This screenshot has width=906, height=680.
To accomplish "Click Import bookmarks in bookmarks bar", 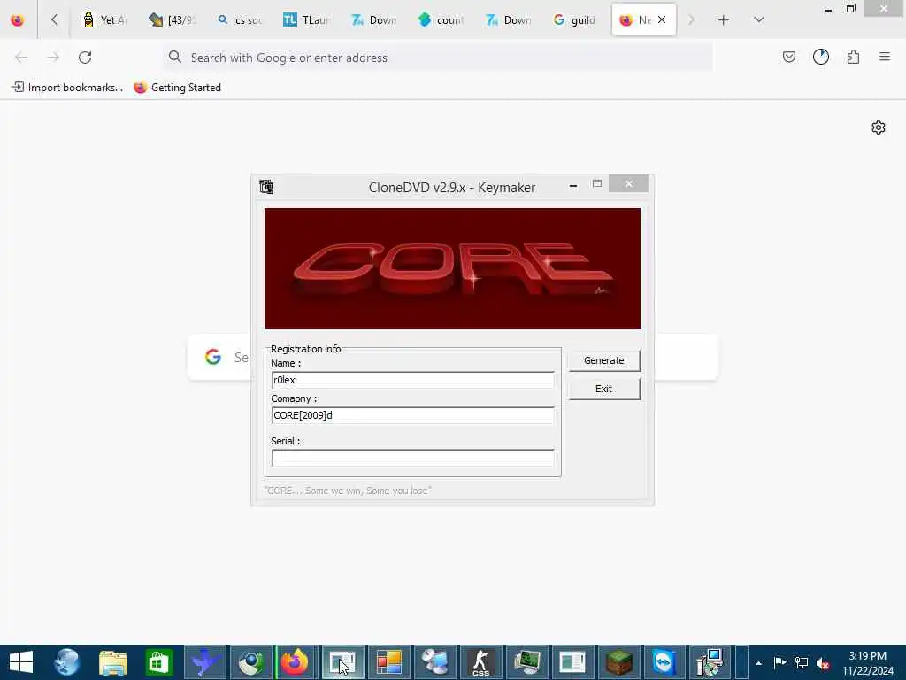I will [67, 88].
